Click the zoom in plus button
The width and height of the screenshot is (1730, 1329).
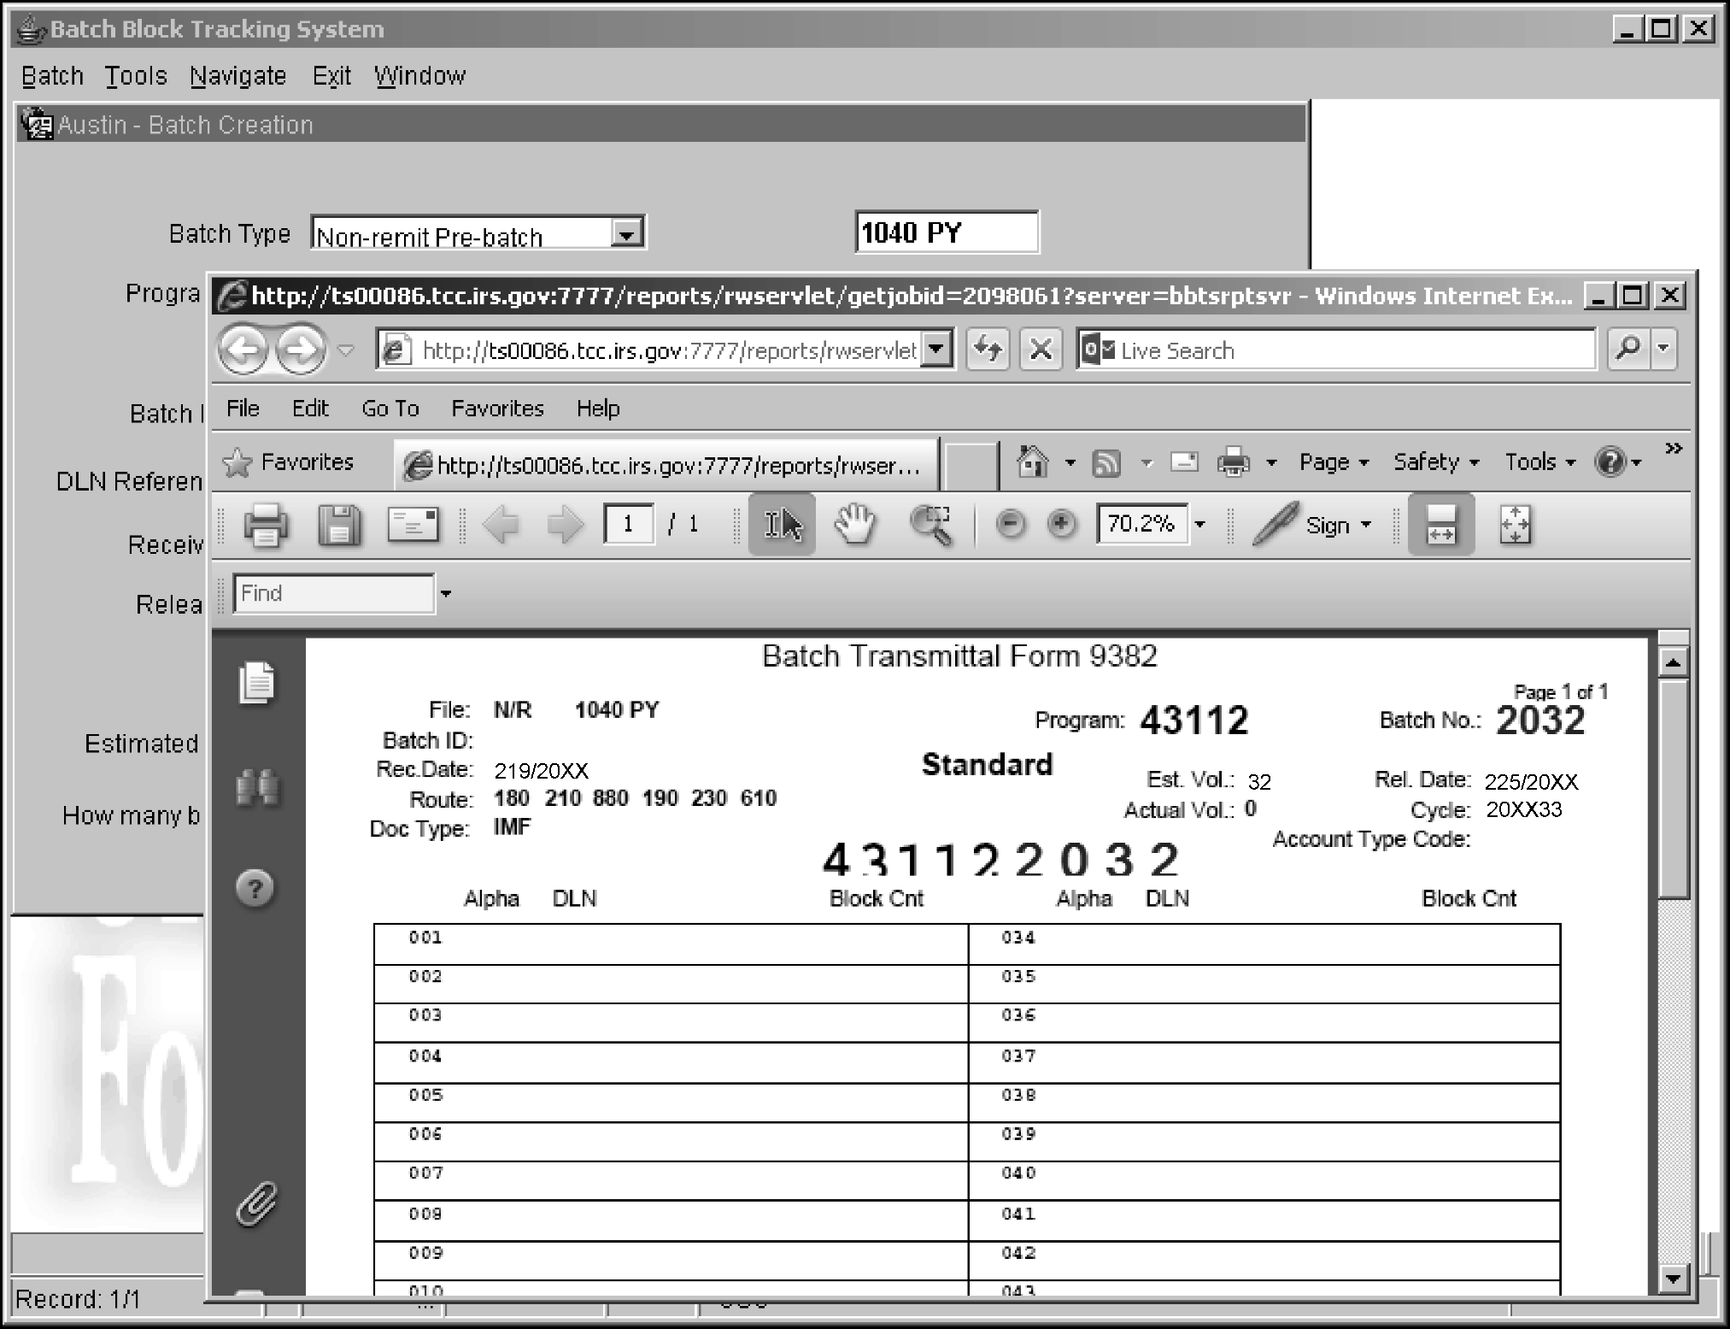(1061, 524)
